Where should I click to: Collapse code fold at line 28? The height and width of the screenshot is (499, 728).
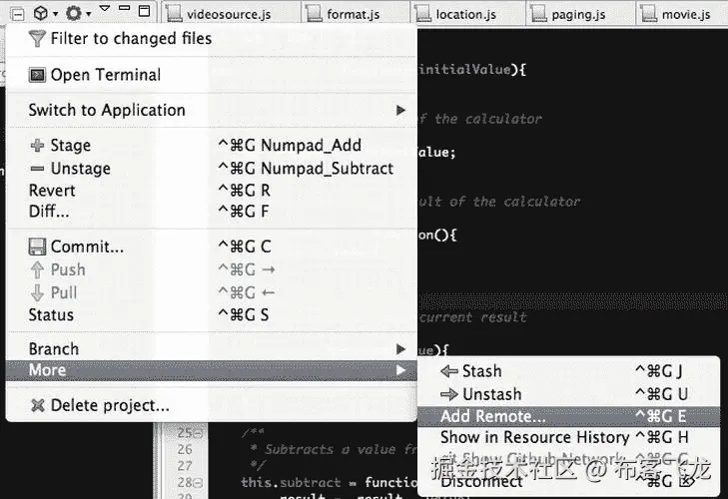tap(199, 483)
